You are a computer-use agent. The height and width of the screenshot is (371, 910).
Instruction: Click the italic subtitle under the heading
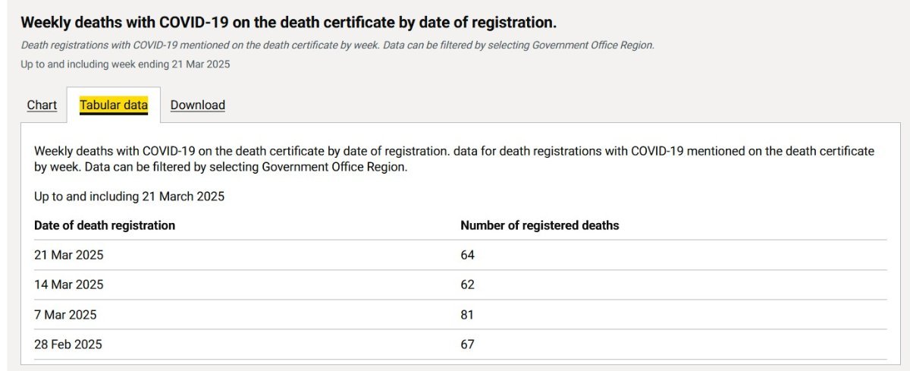coord(337,45)
